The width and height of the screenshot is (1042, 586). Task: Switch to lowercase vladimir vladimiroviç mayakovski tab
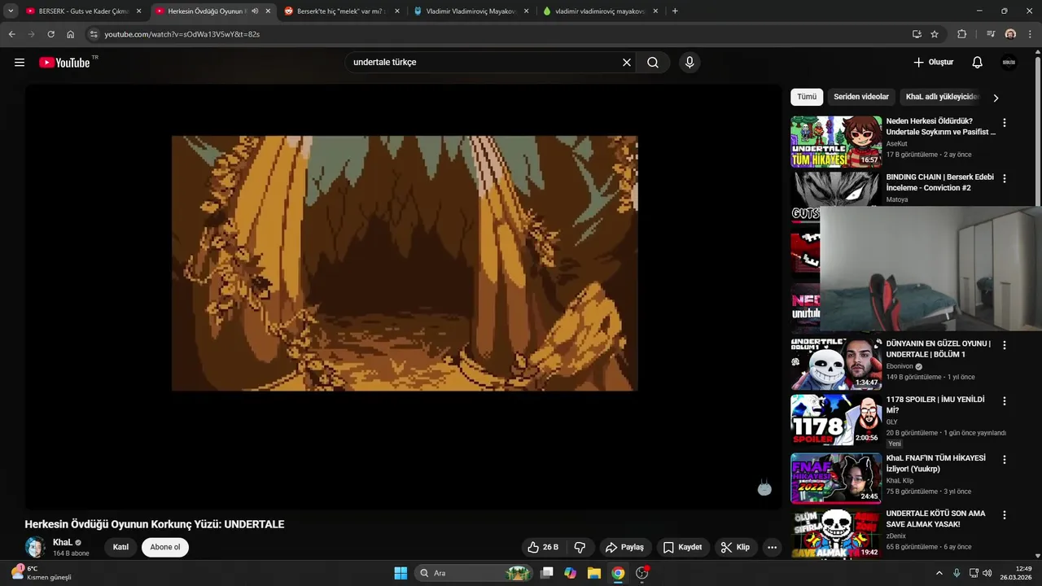[x=600, y=11]
